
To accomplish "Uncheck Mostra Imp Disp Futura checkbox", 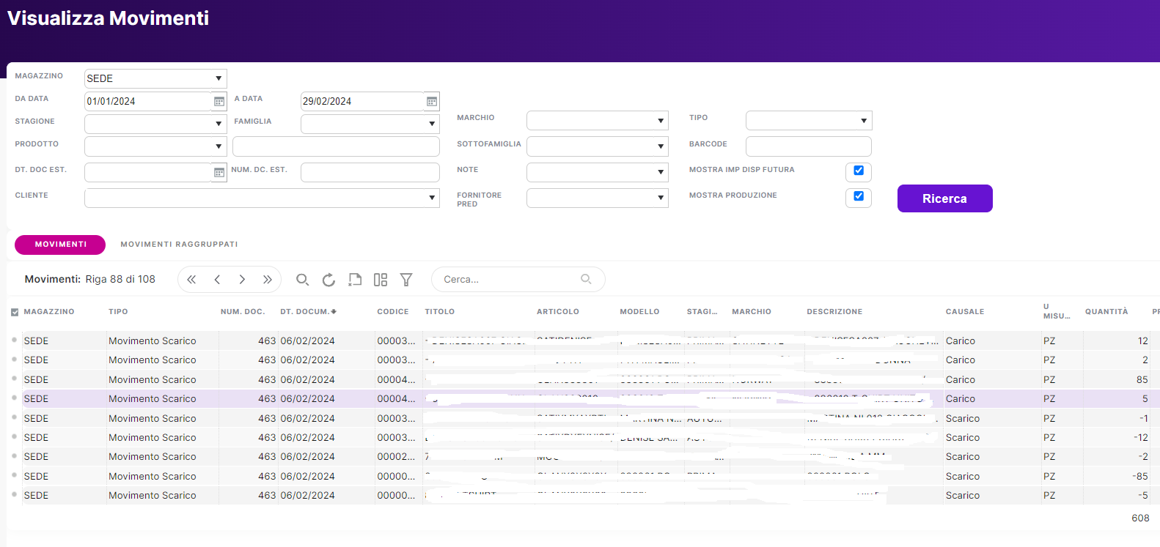I will pos(859,171).
